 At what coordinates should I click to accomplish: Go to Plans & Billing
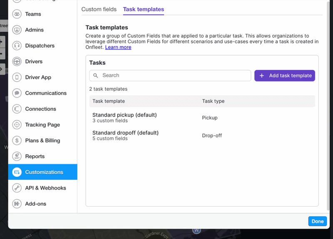point(43,140)
